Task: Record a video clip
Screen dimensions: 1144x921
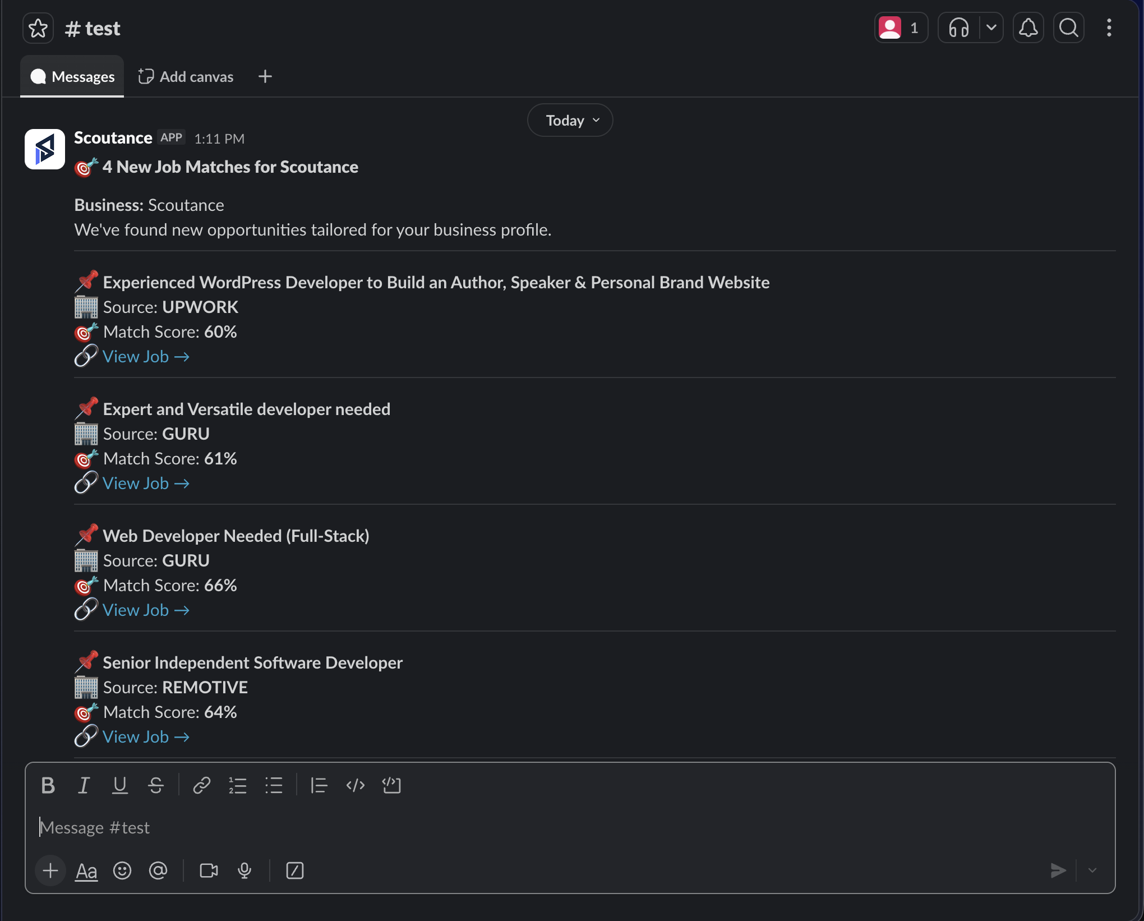Action: tap(209, 871)
